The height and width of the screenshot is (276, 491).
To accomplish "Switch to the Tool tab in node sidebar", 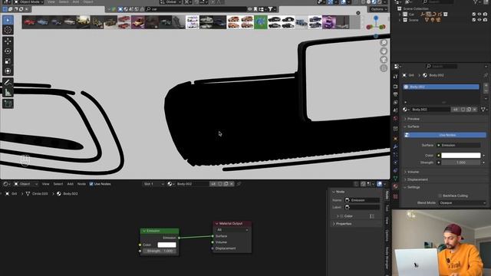I will tap(387, 208).
